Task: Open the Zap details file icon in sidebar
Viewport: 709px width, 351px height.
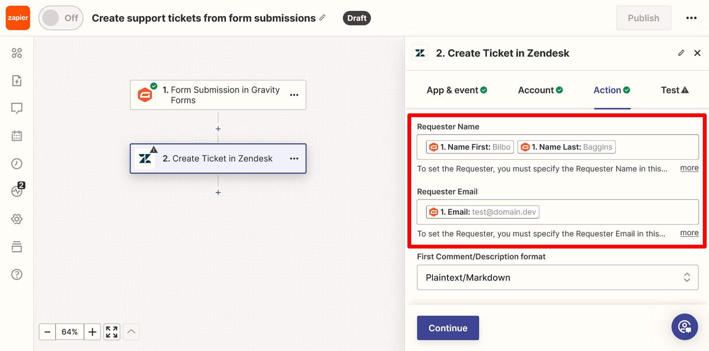Action: pyautogui.click(x=17, y=81)
